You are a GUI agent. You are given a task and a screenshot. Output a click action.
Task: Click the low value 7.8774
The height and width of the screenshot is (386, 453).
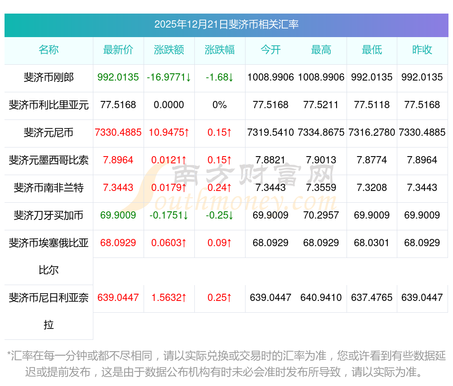(372, 160)
